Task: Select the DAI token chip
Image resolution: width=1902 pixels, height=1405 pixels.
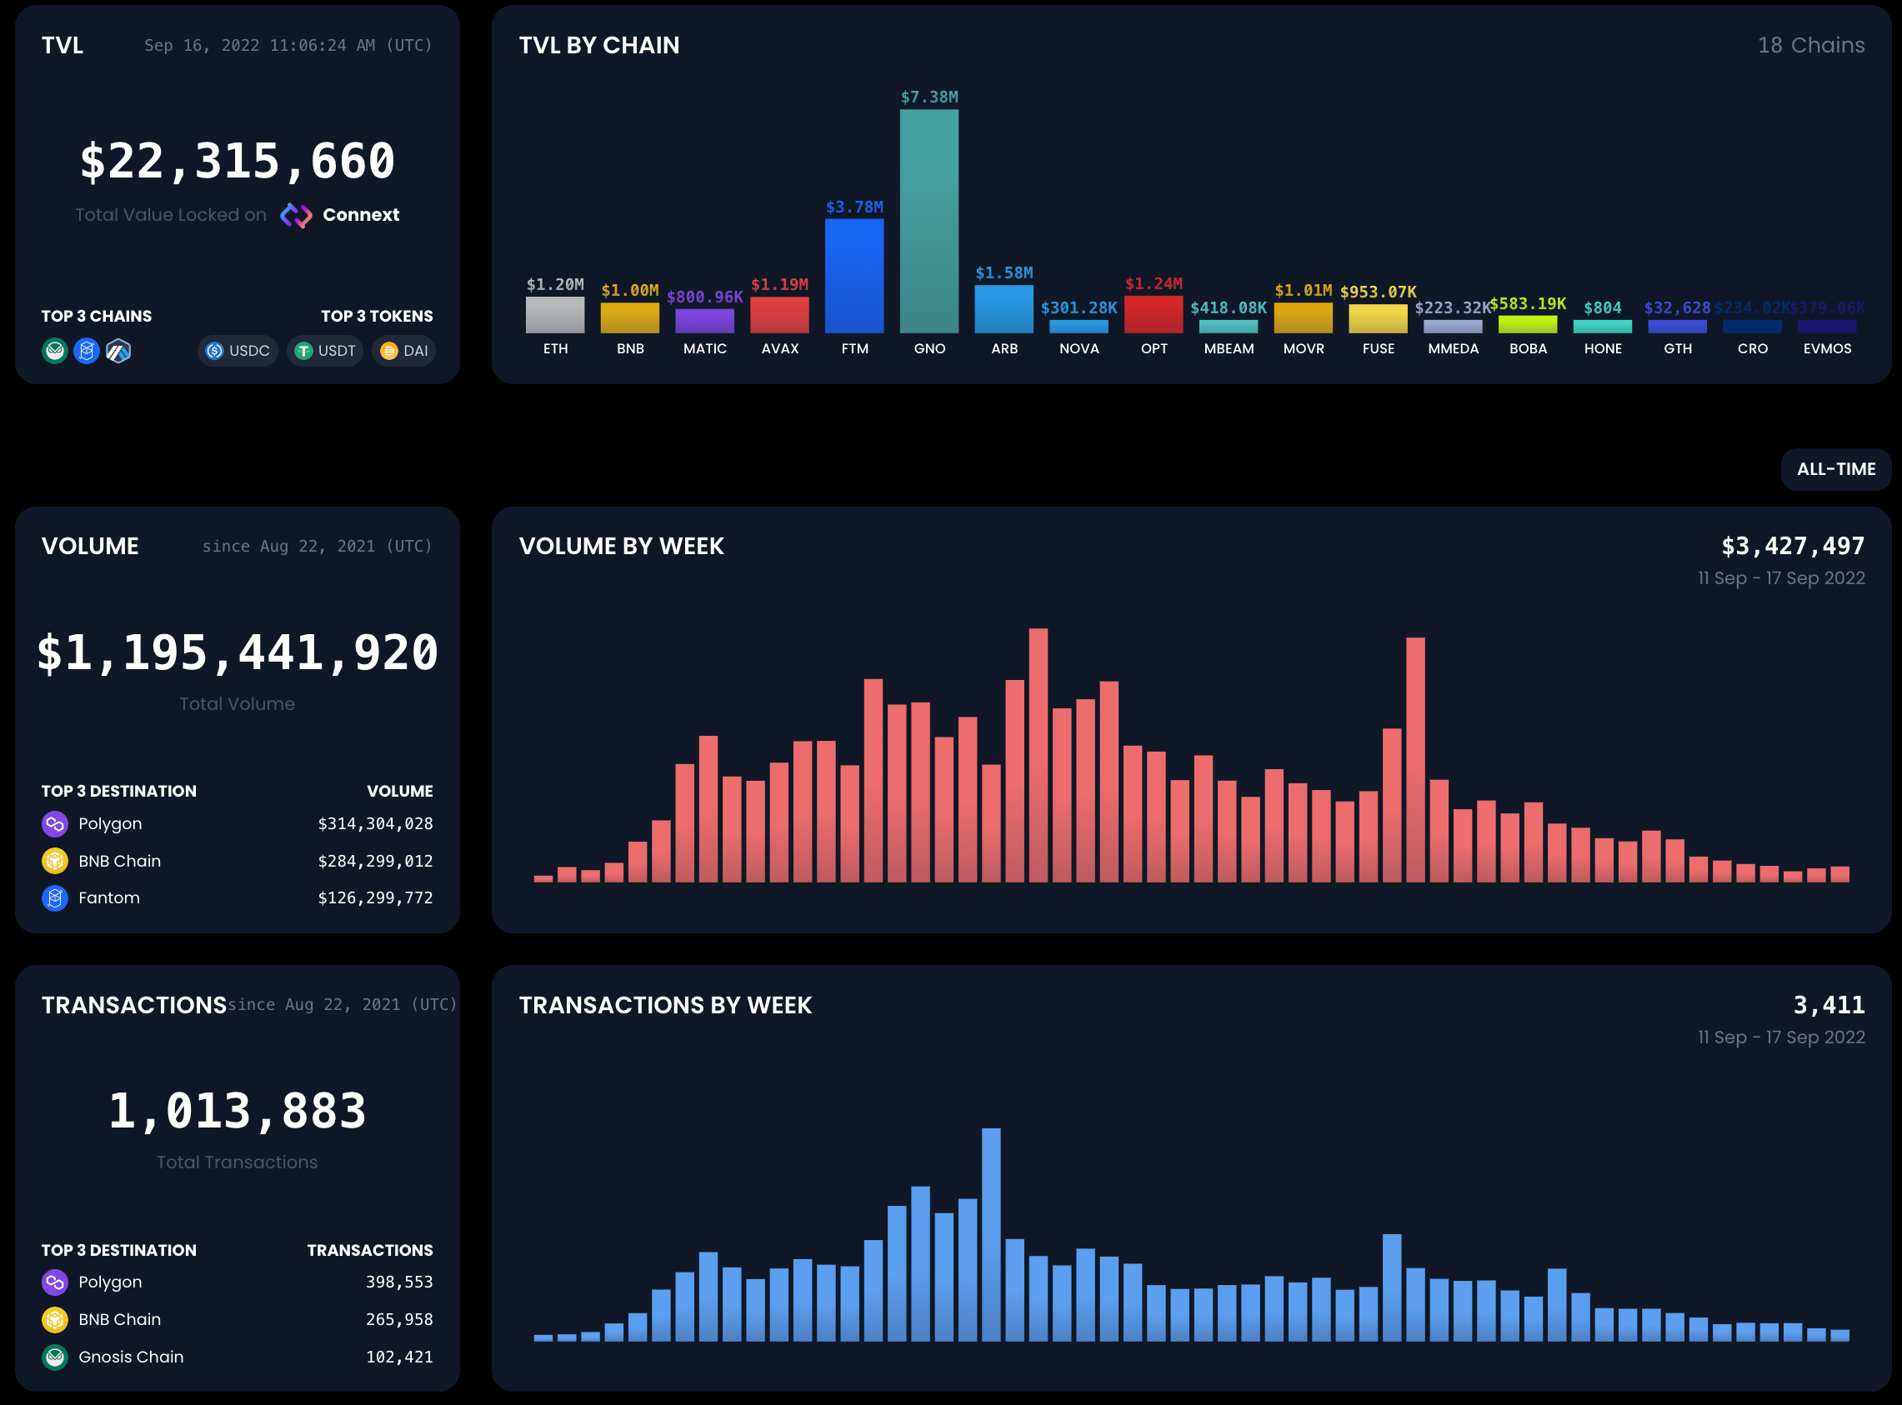Action: [404, 350]
